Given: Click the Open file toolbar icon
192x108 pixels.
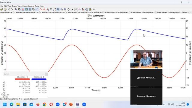Looking at the screenshot, I should [1, 9].
